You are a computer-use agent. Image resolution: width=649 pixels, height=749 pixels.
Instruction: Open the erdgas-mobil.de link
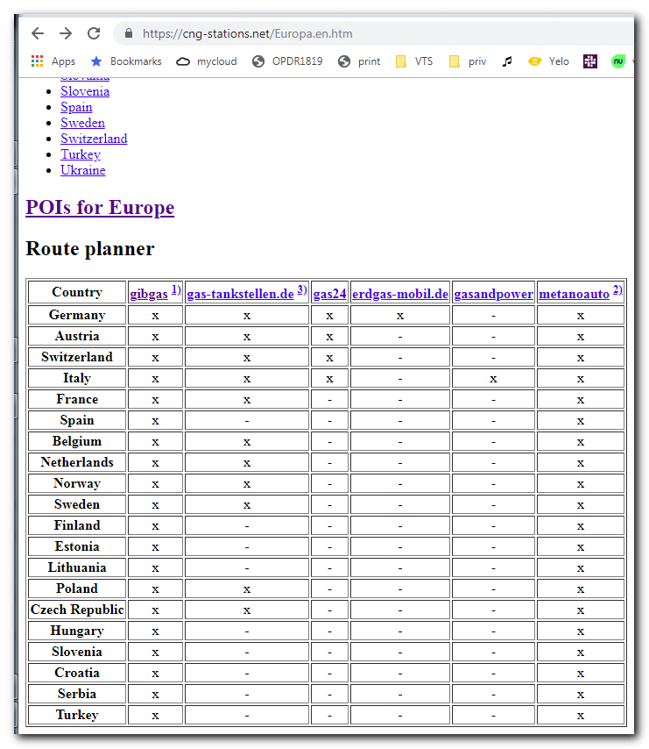(x=400, y=294)
